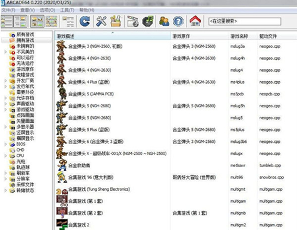Select 点阵画面 folder in sidebar
This screenshot has width=297, height=230.
[x=22, y=116]
